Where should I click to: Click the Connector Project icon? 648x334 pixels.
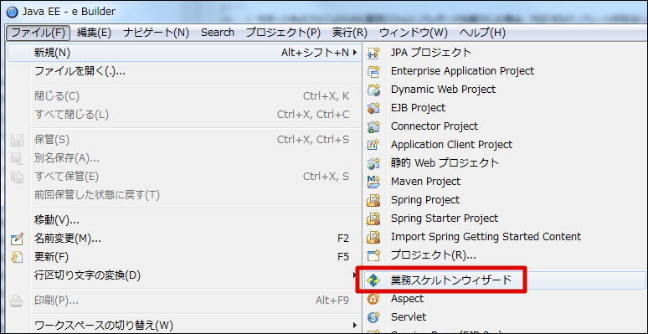pos(373,126)
